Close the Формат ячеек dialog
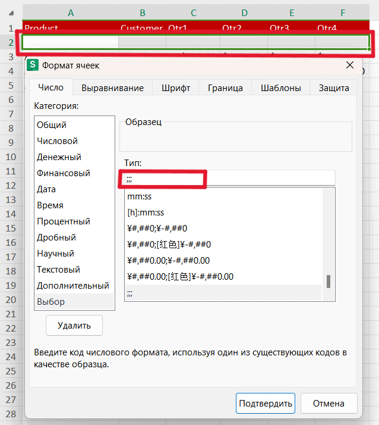This screenshot has height=425, width=379. [350, 65]
